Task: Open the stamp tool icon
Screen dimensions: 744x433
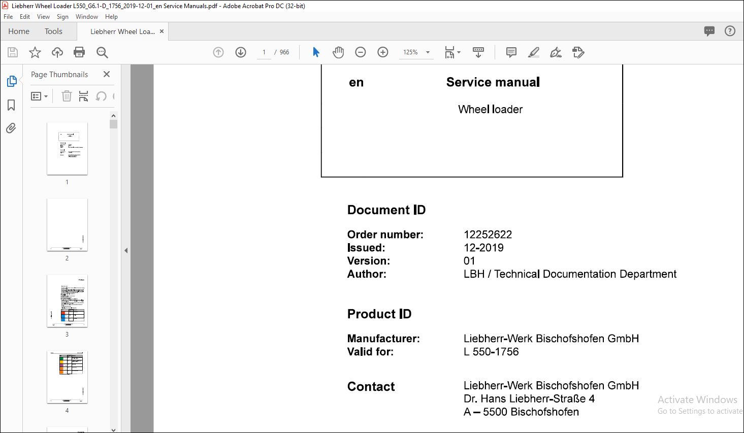Action: coord(578,52)
